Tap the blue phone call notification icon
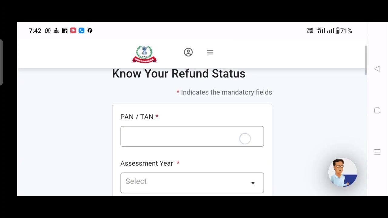Image resolution: width=388 pixels, height=218 pixels. (x=81, y=31)
